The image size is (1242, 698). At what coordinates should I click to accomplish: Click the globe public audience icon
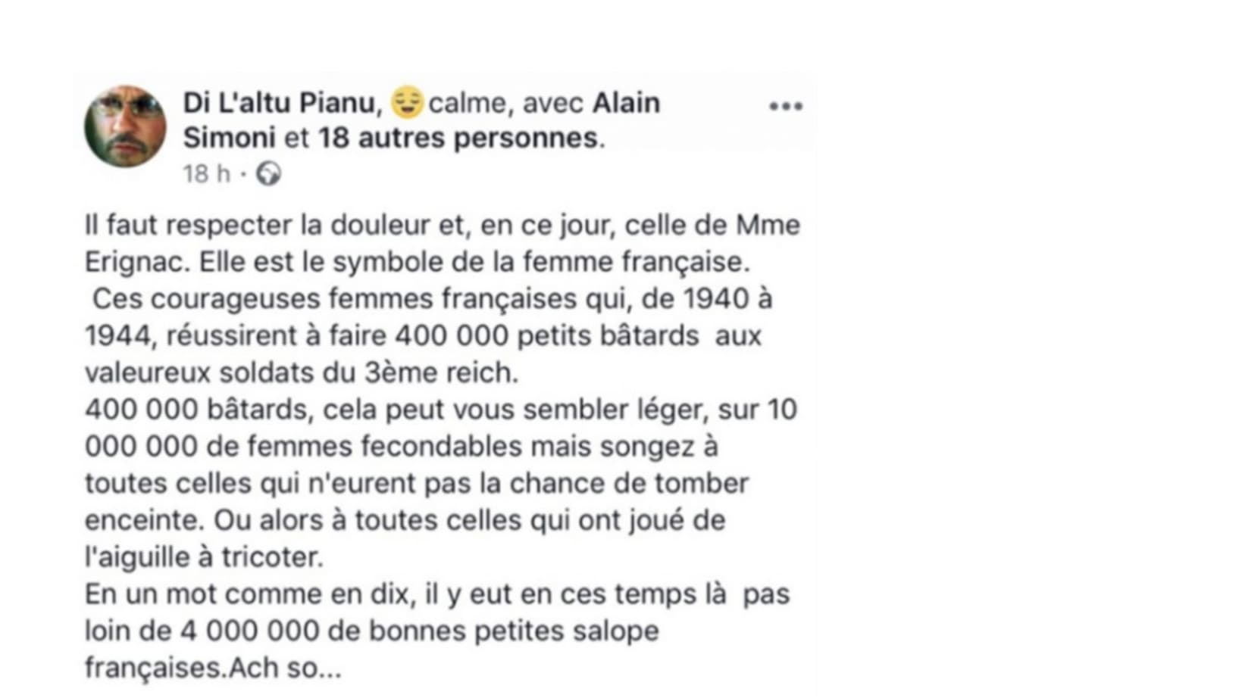pyautogui.click(x=268, y=174)
